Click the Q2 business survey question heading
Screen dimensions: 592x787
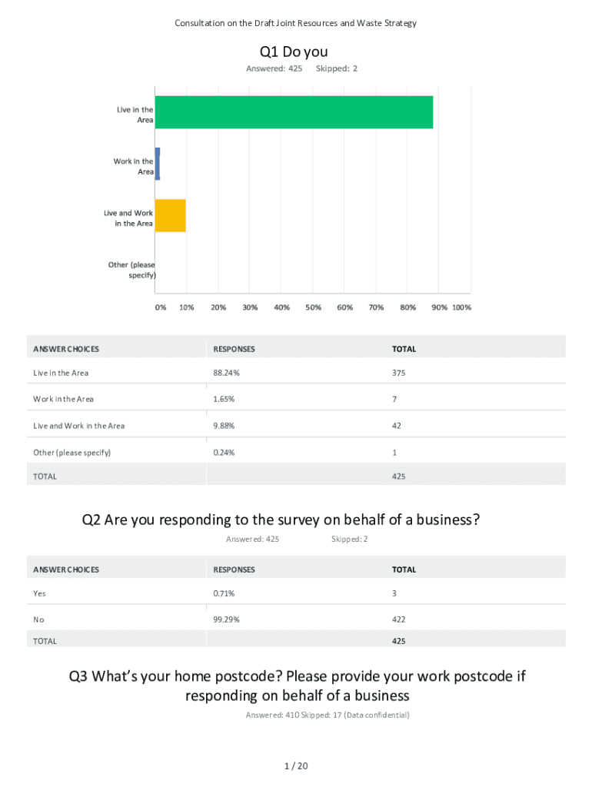tap(281, 520)
